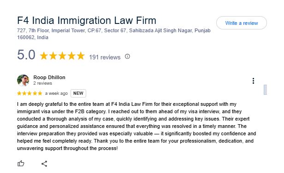Click the NEW badge on the review
This screenshot has height=173, width=284.
(78, 93)
